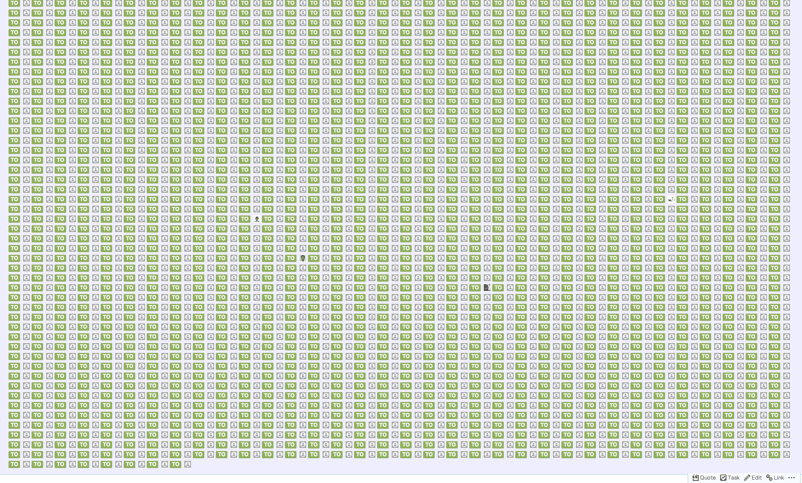Open the three-dot more actions menu

click(792, 477)
